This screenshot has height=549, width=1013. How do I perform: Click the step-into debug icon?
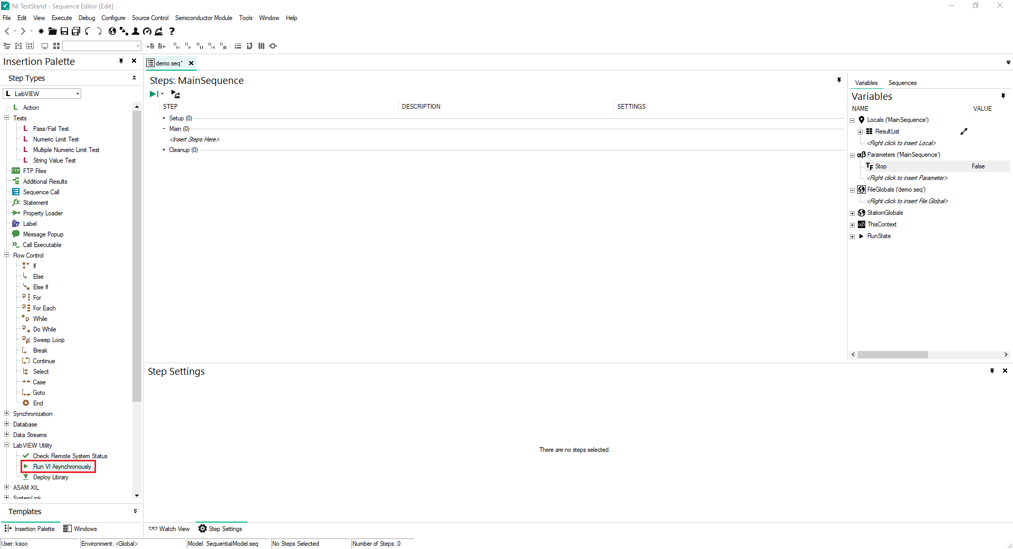pos(176,46)
